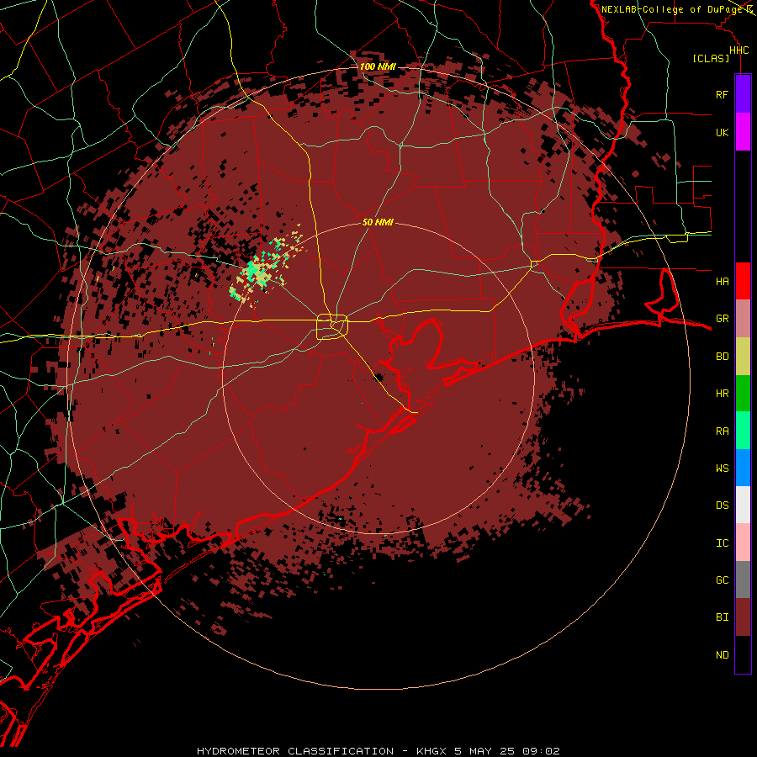Click the WS legend label
Image resolution: width=757 pixels, height=757 pixels.
click(722, 468)
